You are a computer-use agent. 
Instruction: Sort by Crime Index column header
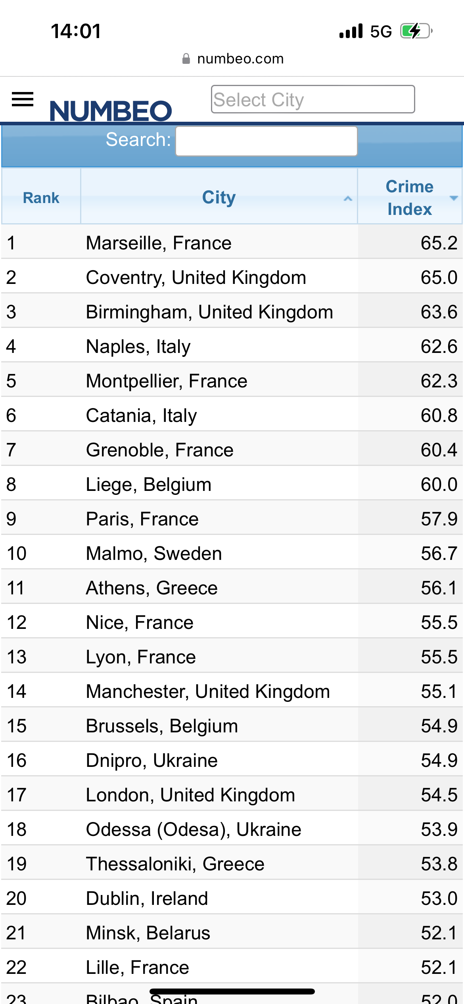[x=410, y=197]
